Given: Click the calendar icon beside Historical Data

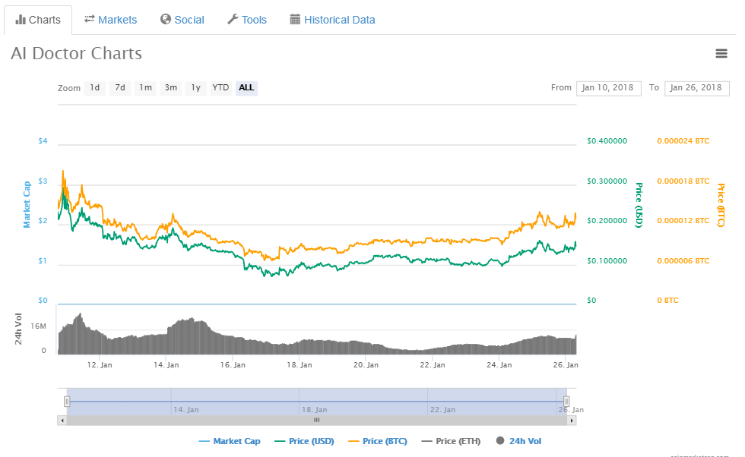Looking at the screenshot, I should click(x=295, y=19).
